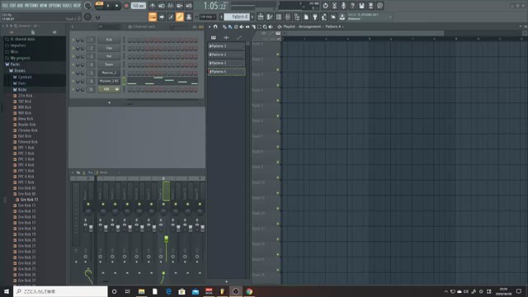Toggle the green mute LED on Kick channel
The height and width of the screenshot is (297, 528).
73,40
